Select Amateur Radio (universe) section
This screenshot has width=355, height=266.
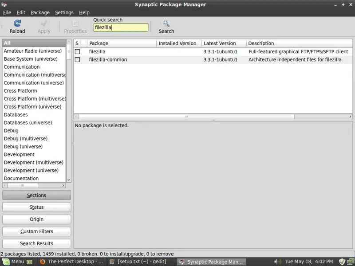click(34, 51)
